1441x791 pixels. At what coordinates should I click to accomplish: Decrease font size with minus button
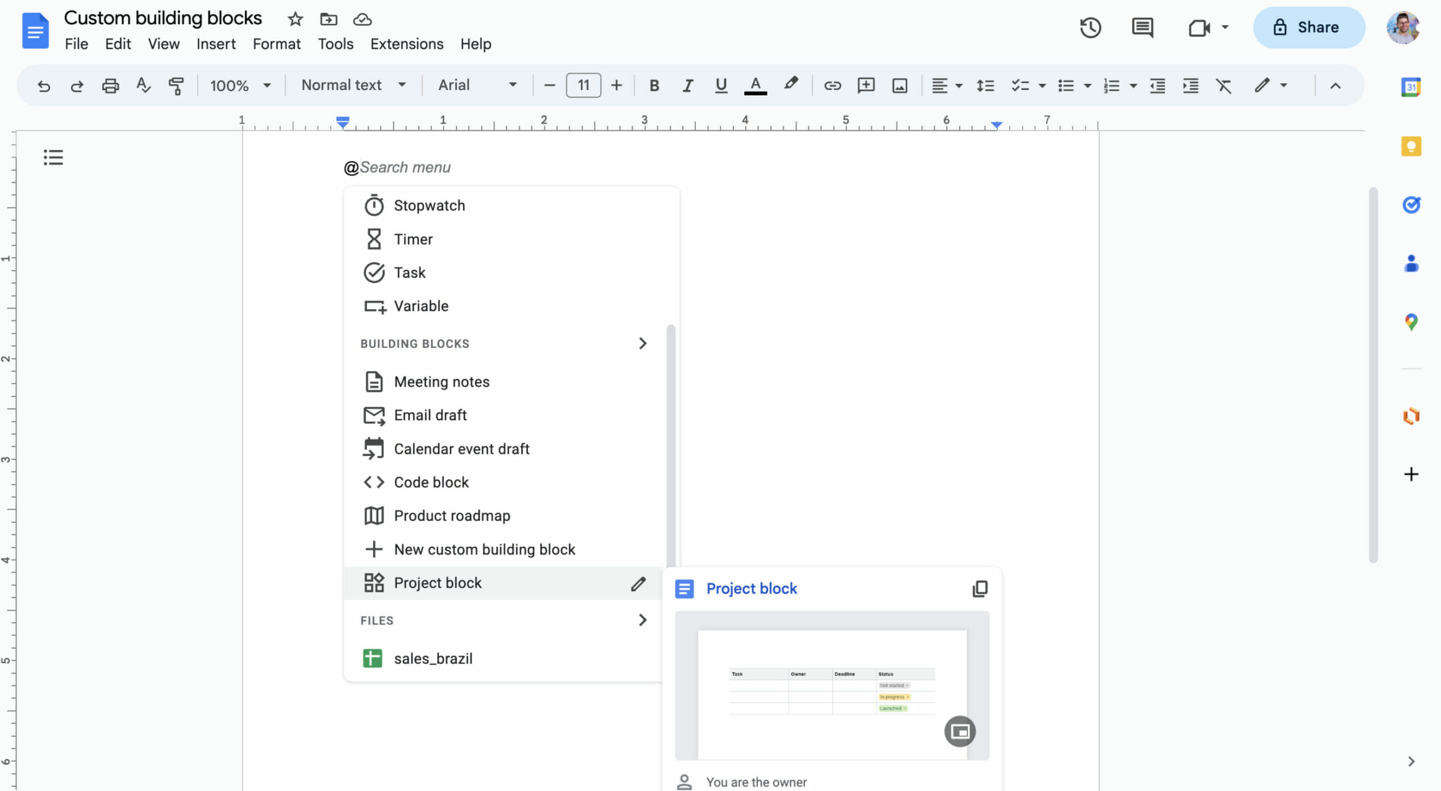click(549, 86)
